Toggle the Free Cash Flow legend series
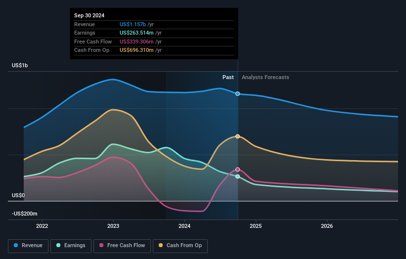 (122, 246)
